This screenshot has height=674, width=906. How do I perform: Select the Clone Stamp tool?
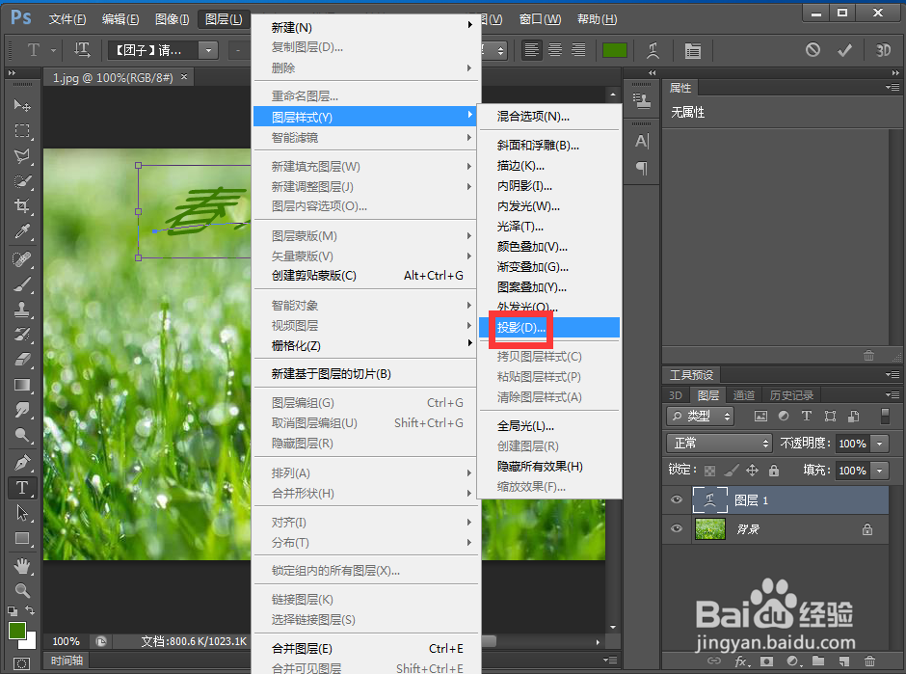[22, 310]
